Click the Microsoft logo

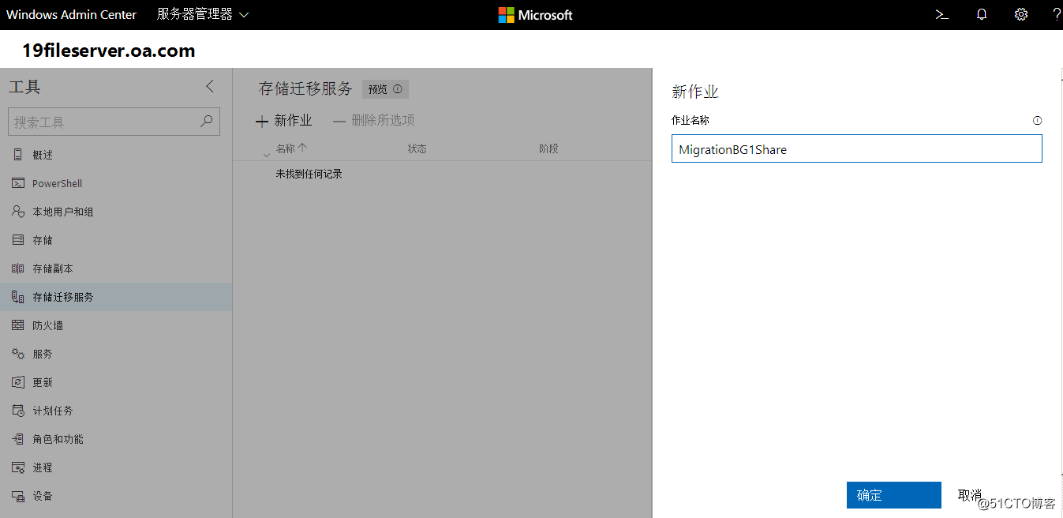[x=535, y=15]
